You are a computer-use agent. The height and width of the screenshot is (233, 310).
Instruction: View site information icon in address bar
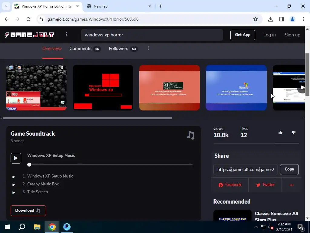pos(41,19)
